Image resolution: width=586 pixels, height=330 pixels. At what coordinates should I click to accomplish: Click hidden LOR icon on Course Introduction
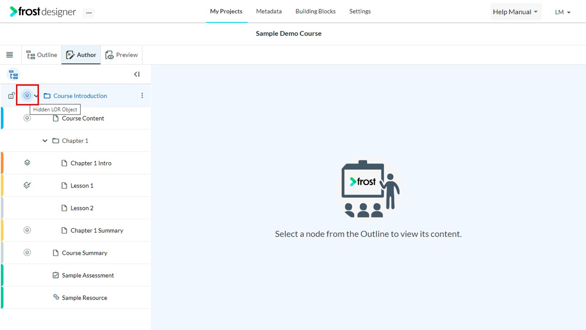point(27,95)
